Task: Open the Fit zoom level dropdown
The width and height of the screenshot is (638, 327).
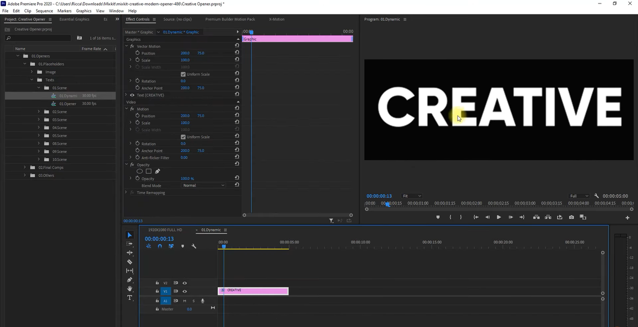Action: pyautogui.click(x=412, y=196)
